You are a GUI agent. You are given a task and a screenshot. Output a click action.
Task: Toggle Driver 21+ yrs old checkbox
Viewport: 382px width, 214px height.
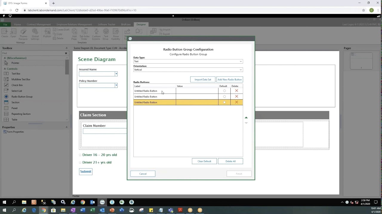(80, 163)
